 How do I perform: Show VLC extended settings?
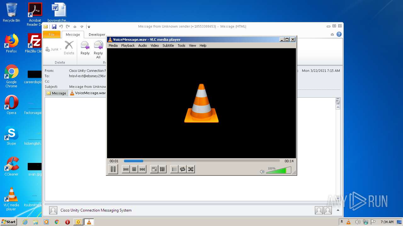click(162, 169)
